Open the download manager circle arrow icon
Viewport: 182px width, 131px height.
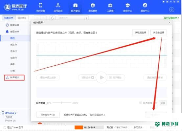pos(171,10)
